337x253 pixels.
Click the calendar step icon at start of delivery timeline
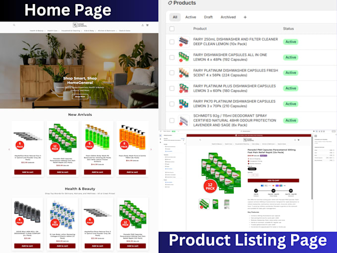pyautogui.click(x=256, y=190)
